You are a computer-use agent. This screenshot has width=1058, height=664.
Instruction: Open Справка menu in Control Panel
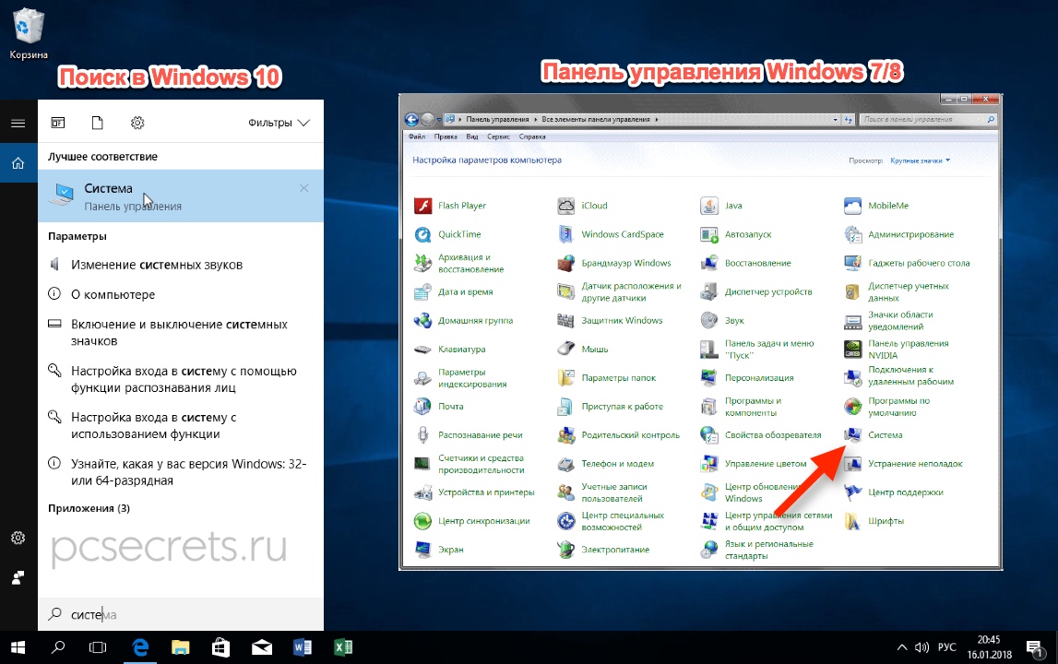(x=532, y=136)
